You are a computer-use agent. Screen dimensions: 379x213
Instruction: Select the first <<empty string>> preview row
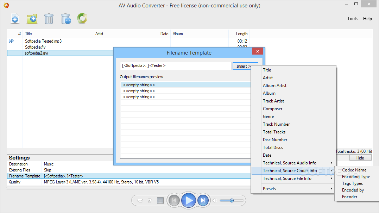pos(185,85)
